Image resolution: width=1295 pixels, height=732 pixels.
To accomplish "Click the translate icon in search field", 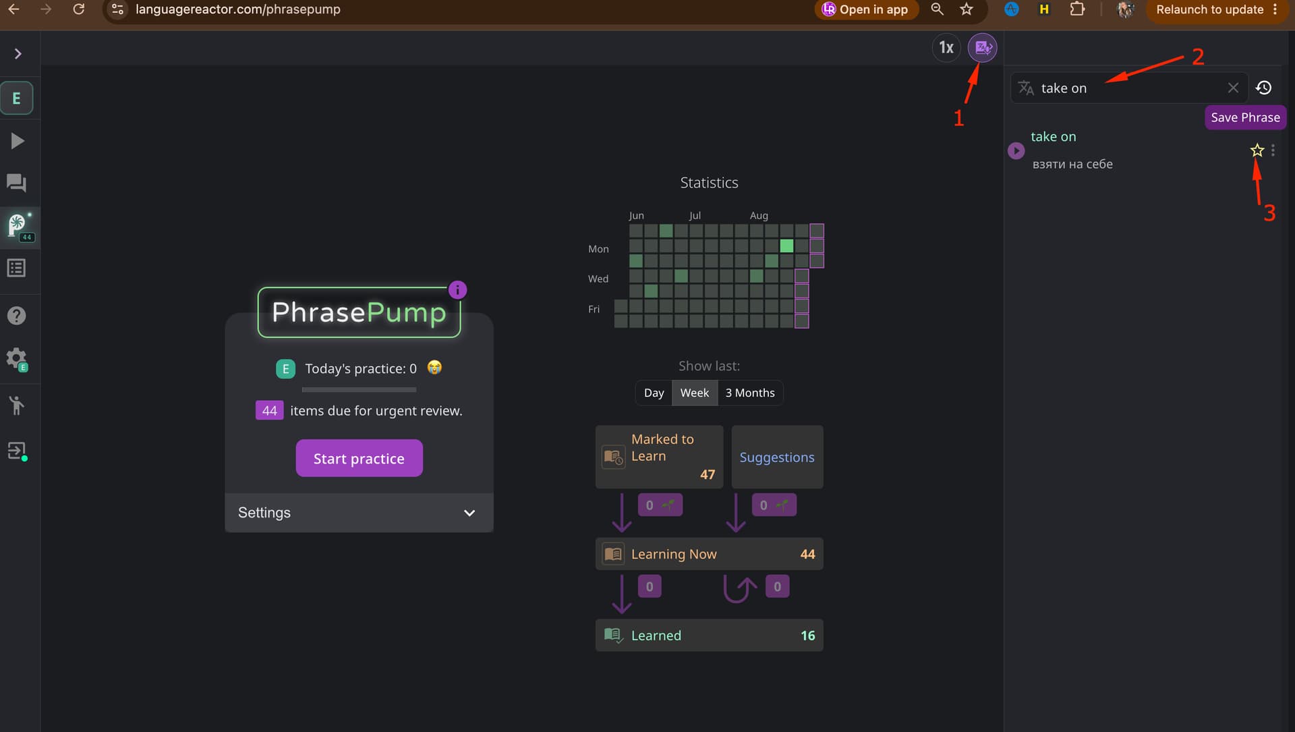I will [1026, 88].
